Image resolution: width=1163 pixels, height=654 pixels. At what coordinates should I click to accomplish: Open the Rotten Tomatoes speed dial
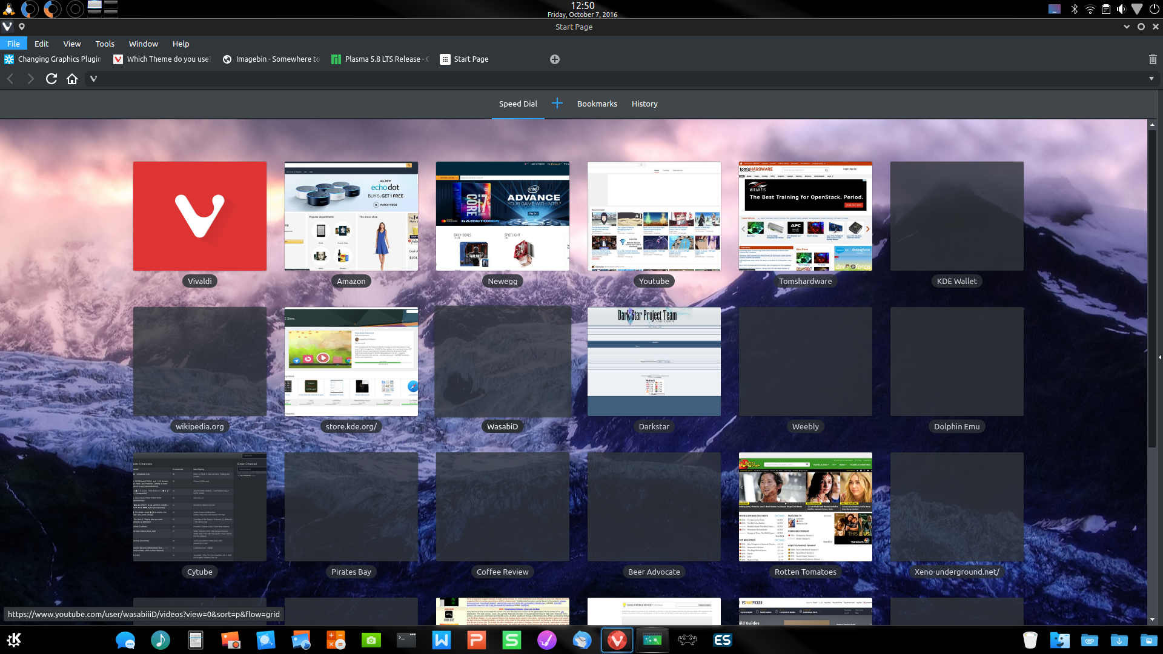pos(806,507)
